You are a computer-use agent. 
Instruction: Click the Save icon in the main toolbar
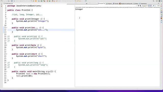point(4,1)
